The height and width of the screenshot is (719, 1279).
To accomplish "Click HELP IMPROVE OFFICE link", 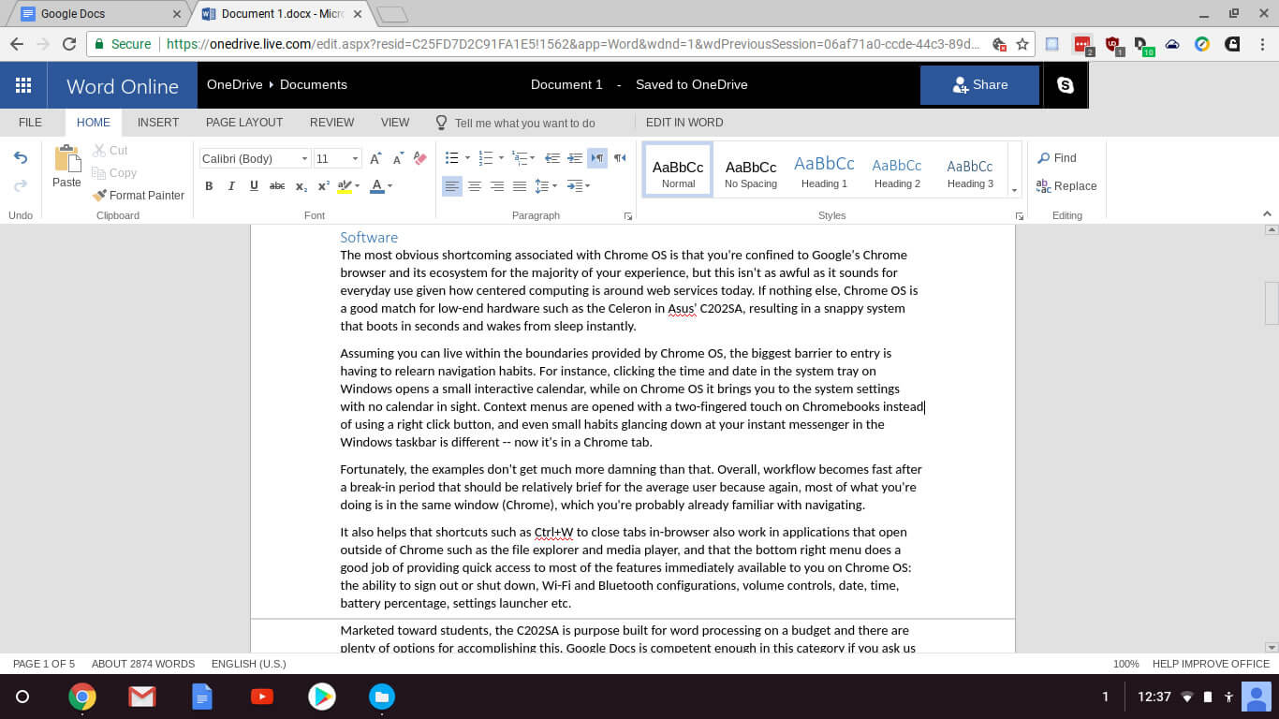I will point(1211,664).
